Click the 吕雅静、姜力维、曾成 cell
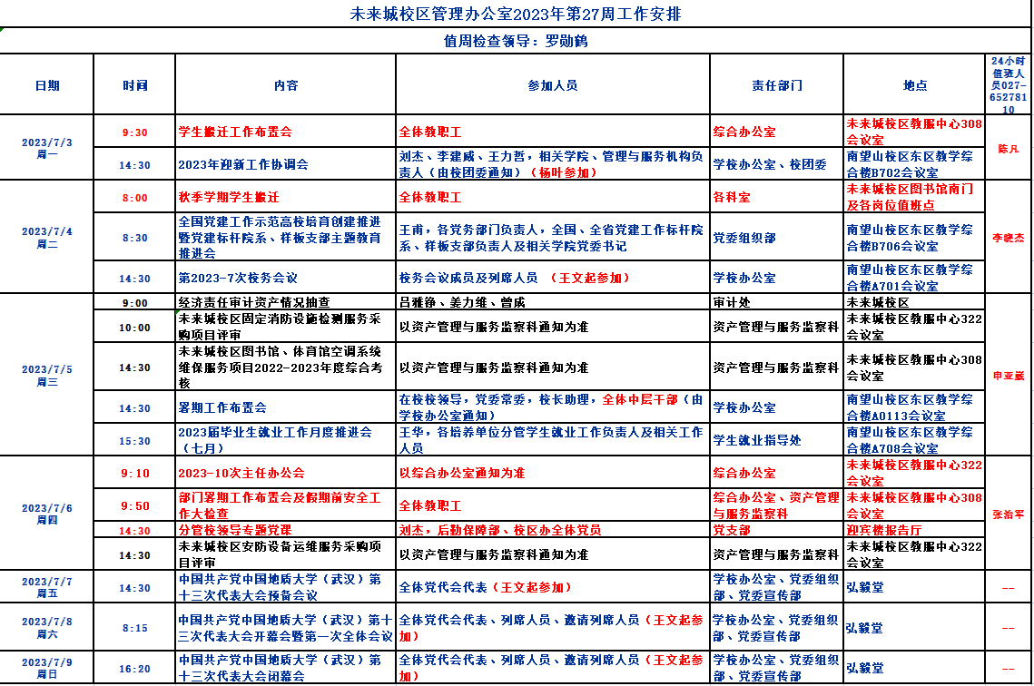 tap(553, 302)
